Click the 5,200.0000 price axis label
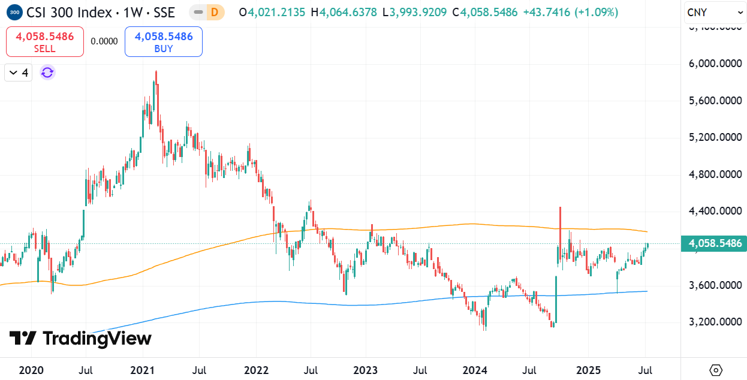 click(x=714, y=137)
